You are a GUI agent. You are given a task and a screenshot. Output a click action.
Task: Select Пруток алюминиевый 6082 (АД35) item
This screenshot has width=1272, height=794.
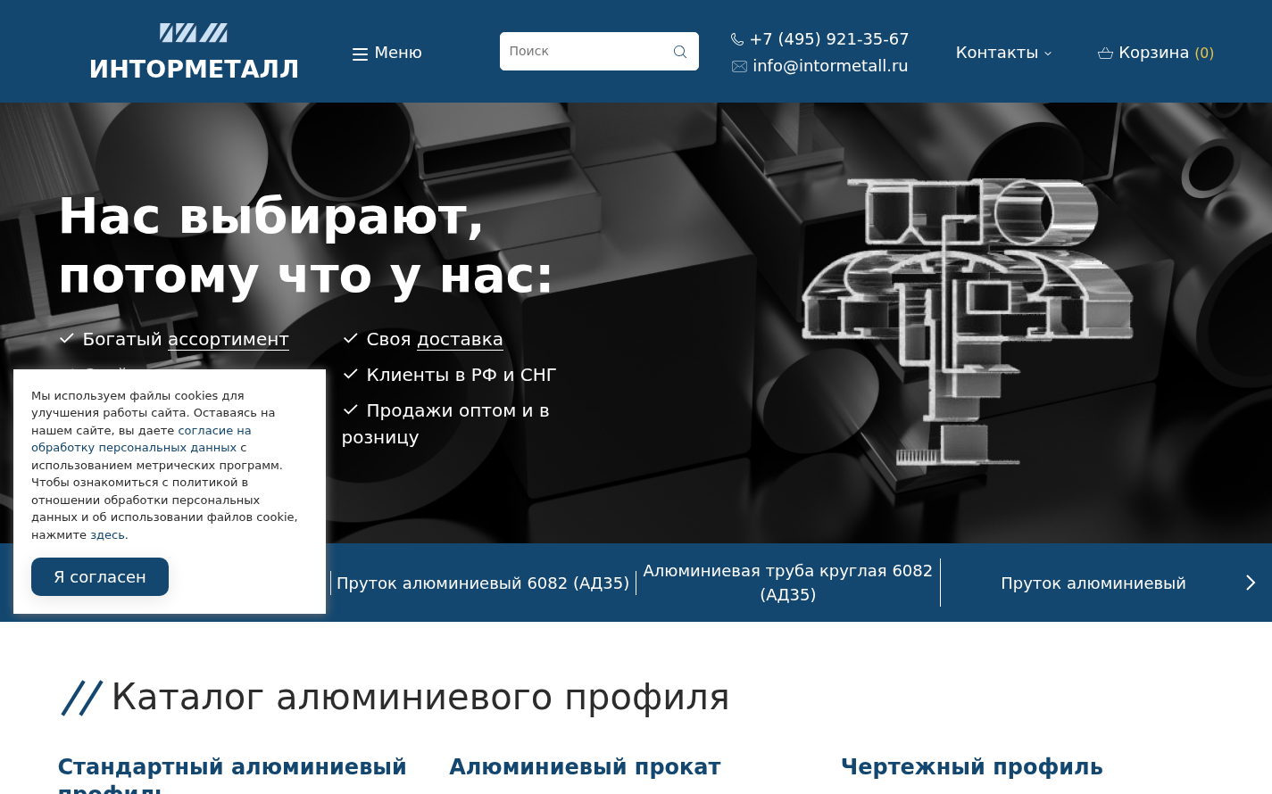click(x=483, y=583)
